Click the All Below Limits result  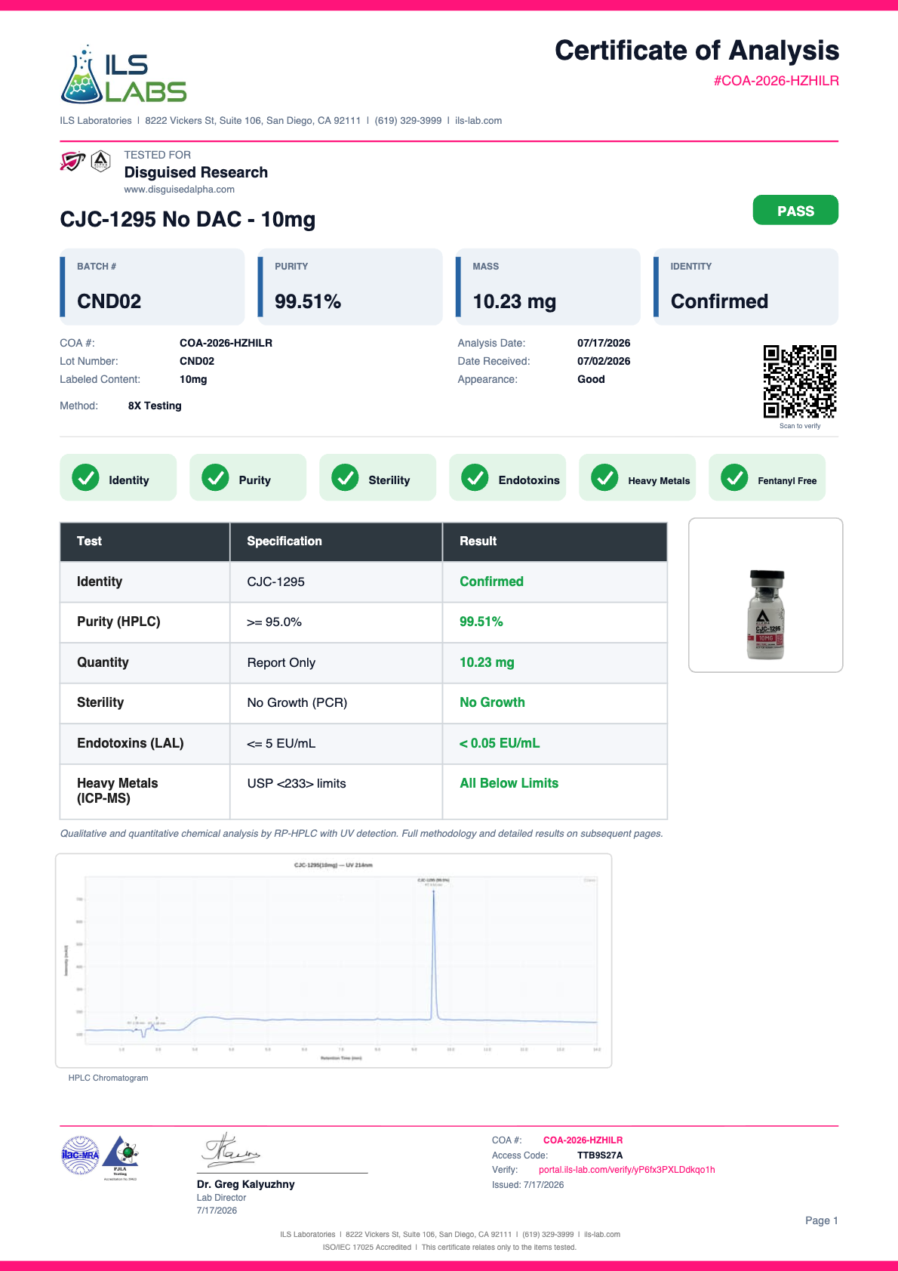tap(509, 783)
